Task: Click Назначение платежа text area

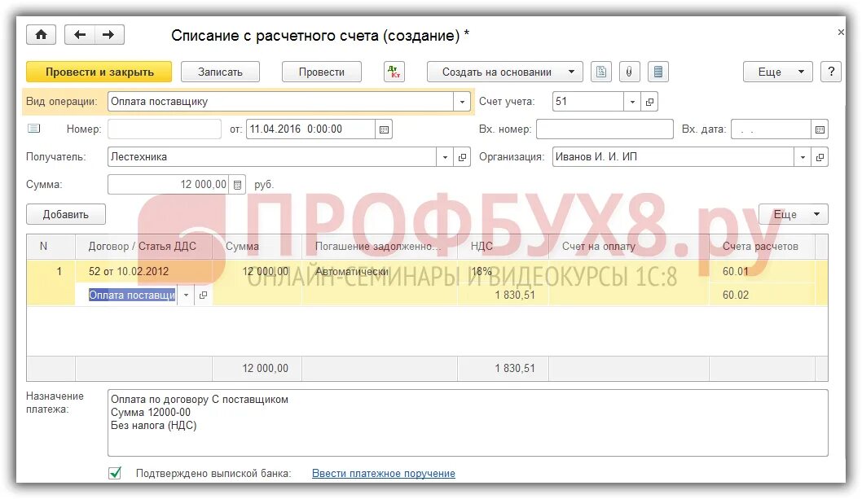Action: click(468, 422)
